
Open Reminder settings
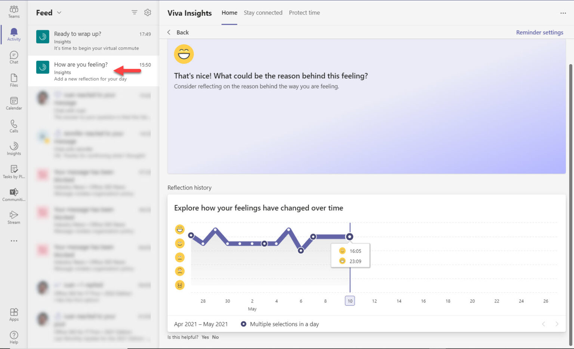coord(539,32)
